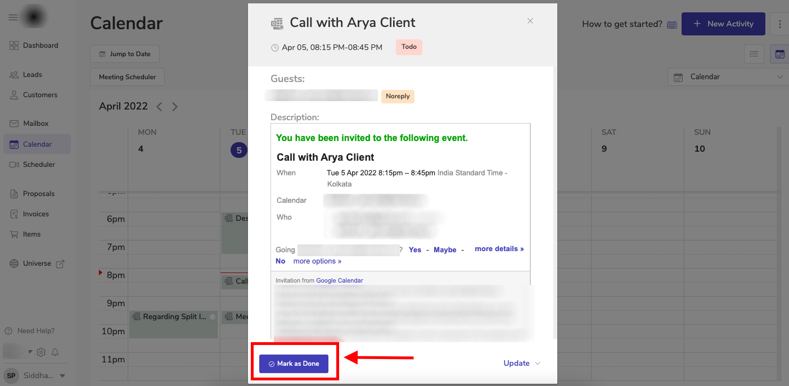Open Mailbox from sidebar
Viewport: 789px width, 386px height.
coord(36,124)
